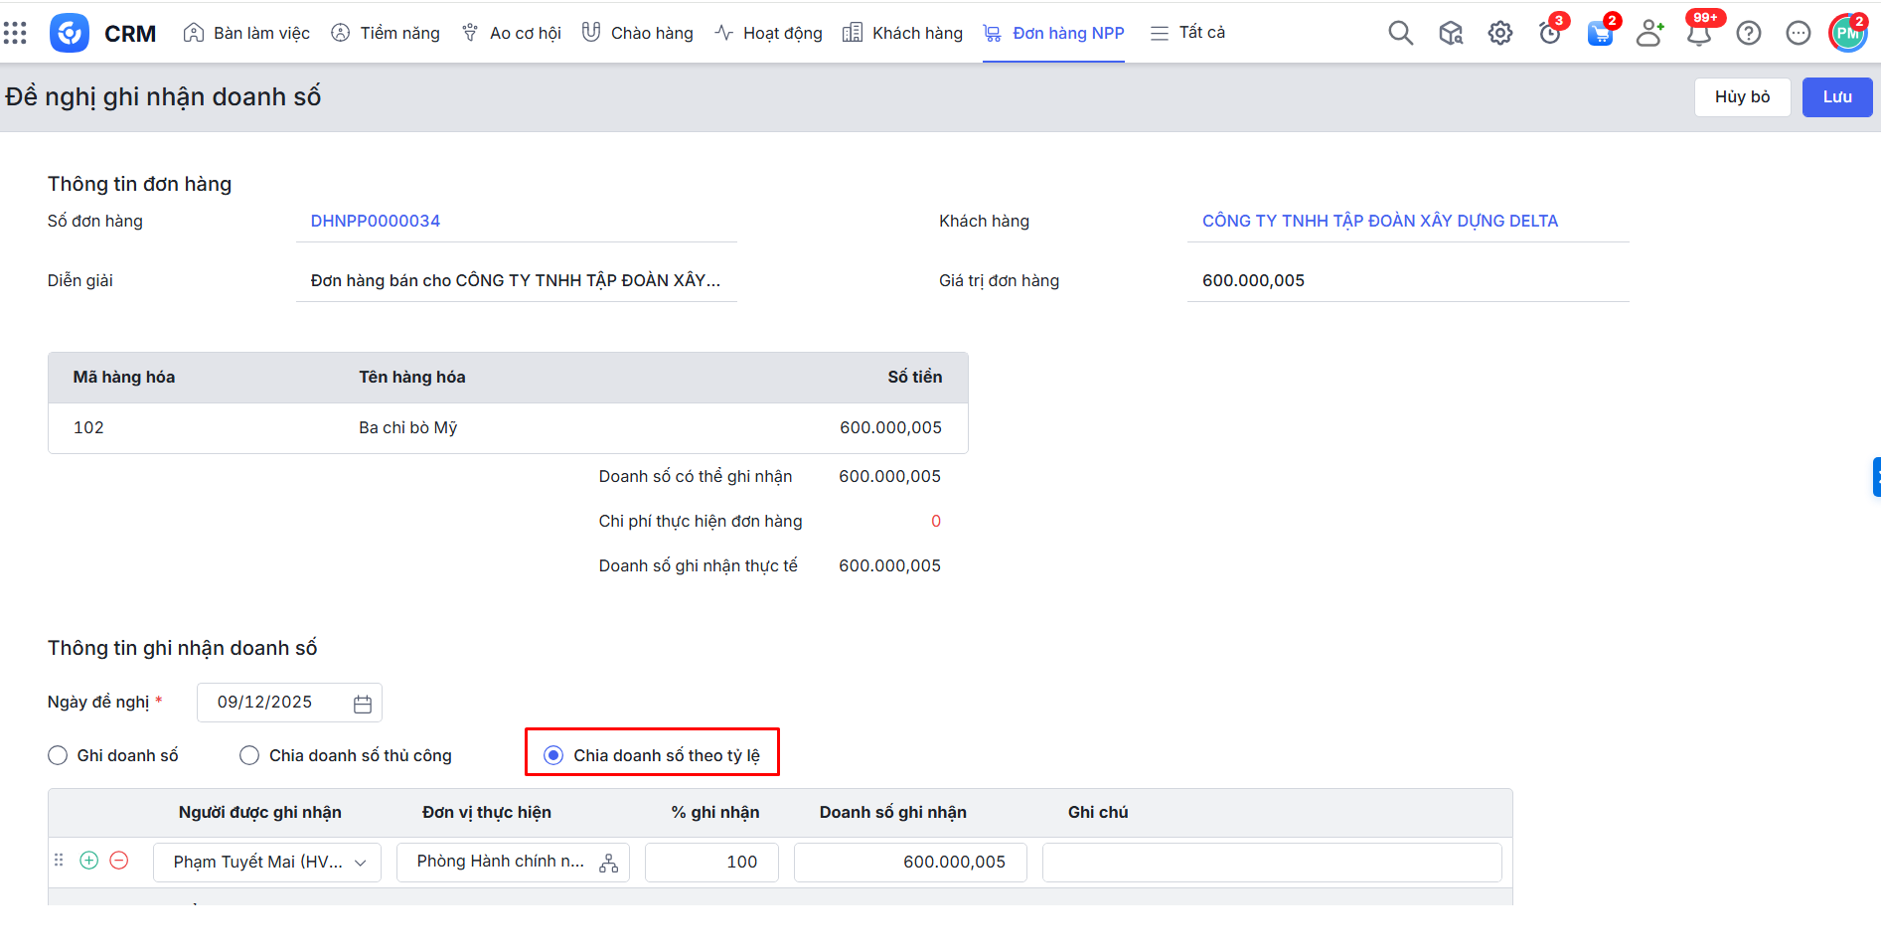
Task: Open organization picker for Phòng Hành chính
Action: point(608,863)
